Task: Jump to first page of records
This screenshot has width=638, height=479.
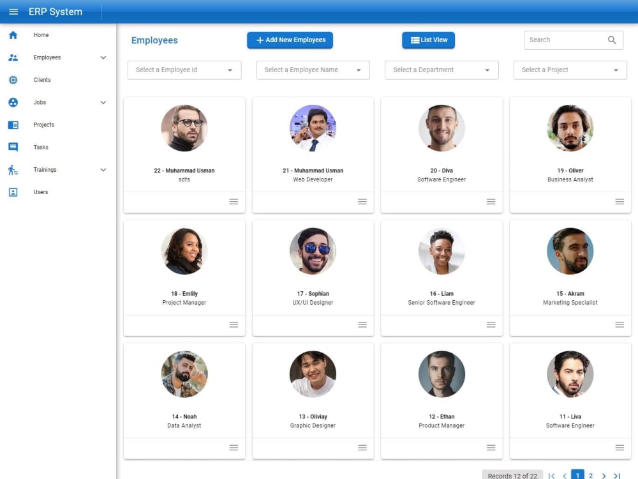Action: pyautogui.click(x=551, y=476)
